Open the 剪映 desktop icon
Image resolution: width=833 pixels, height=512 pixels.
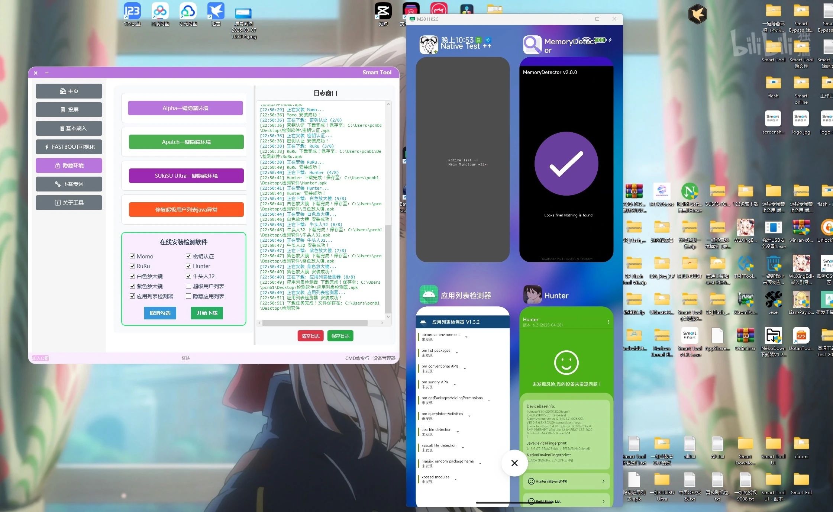383,14
